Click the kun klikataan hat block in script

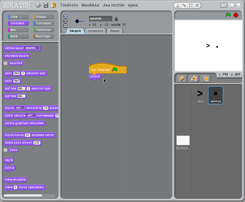coord(108,69)
